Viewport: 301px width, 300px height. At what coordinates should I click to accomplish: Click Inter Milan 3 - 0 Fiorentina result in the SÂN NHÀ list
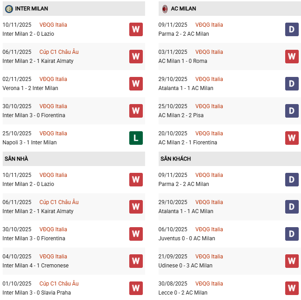pos(34,238)
